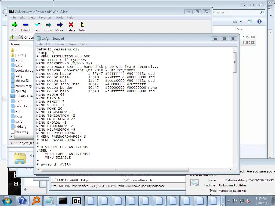
Task: Open the 7-Zip taskbar button
Action: (77, 201)
